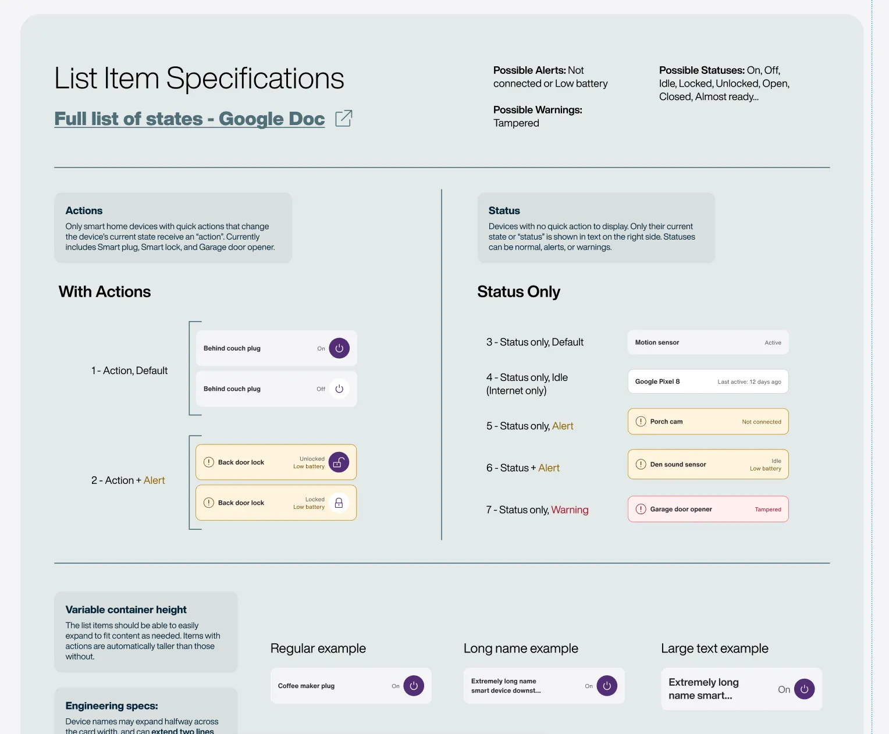
Task: Click the List Item Specifications heading
Action: pyautogui.click(x=198, y=78)
